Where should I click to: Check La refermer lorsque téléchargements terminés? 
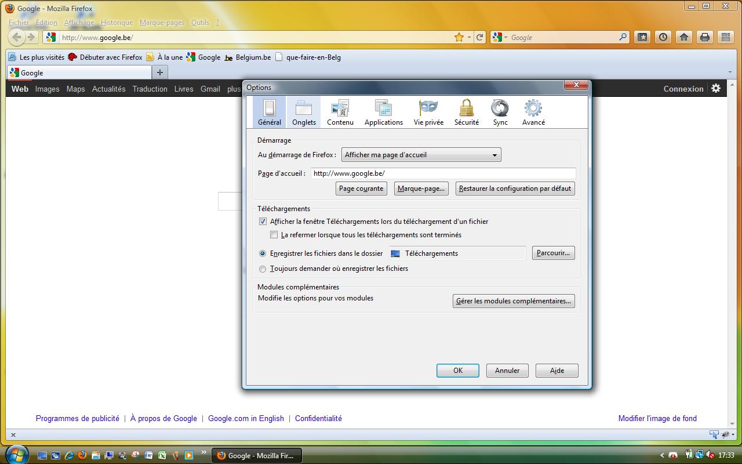coord(274,235)
